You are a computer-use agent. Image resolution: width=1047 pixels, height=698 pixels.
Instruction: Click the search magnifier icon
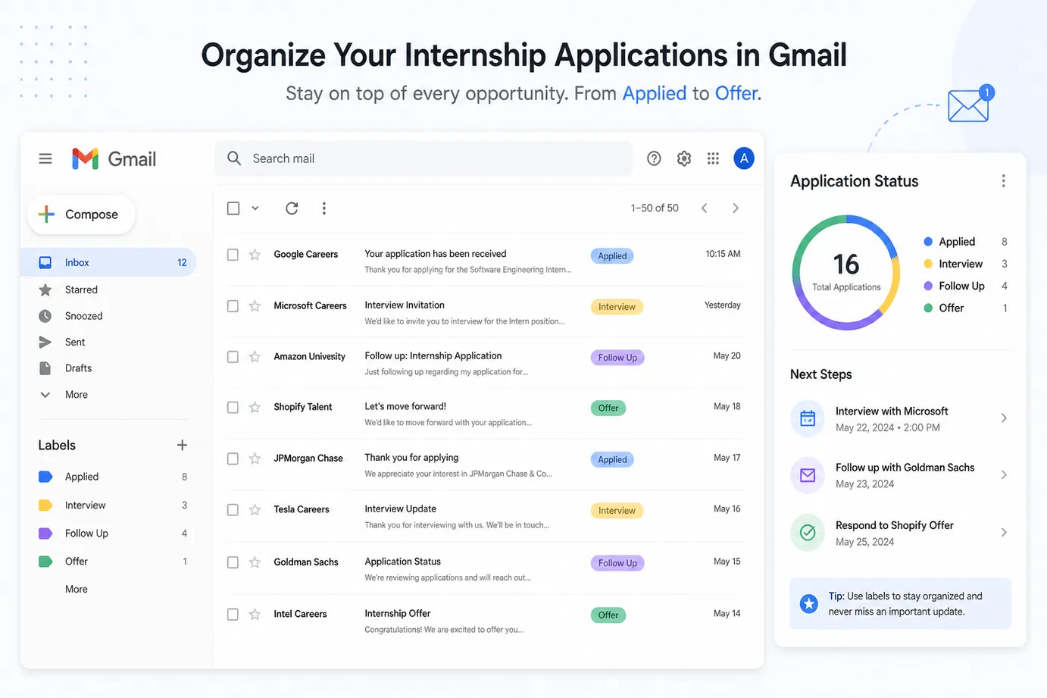(x=234, y=158)
